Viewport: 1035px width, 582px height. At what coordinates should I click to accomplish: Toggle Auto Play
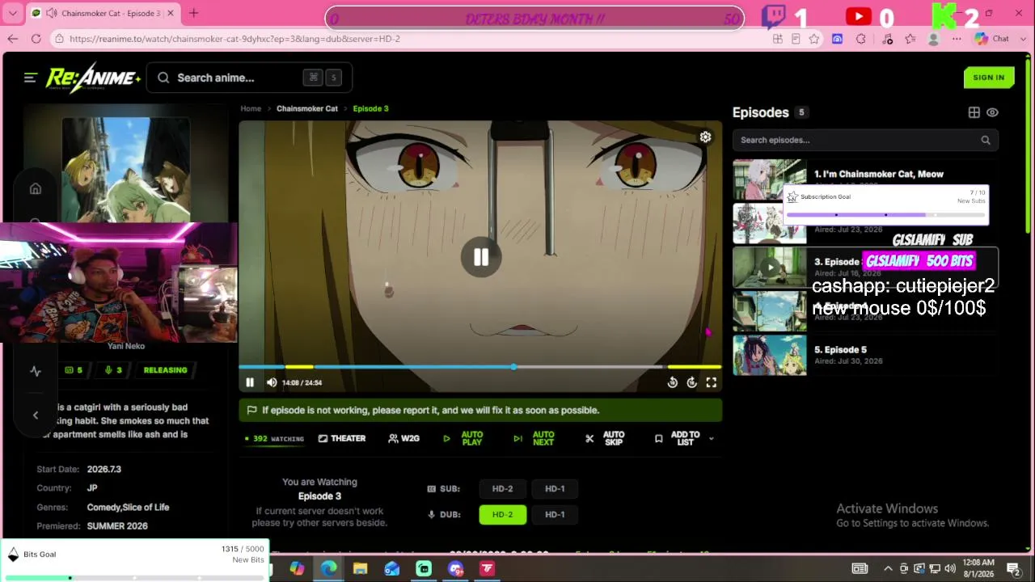pos(464,438)
